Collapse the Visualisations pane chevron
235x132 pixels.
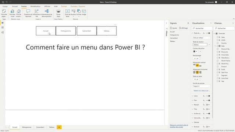tap(211, 23)
